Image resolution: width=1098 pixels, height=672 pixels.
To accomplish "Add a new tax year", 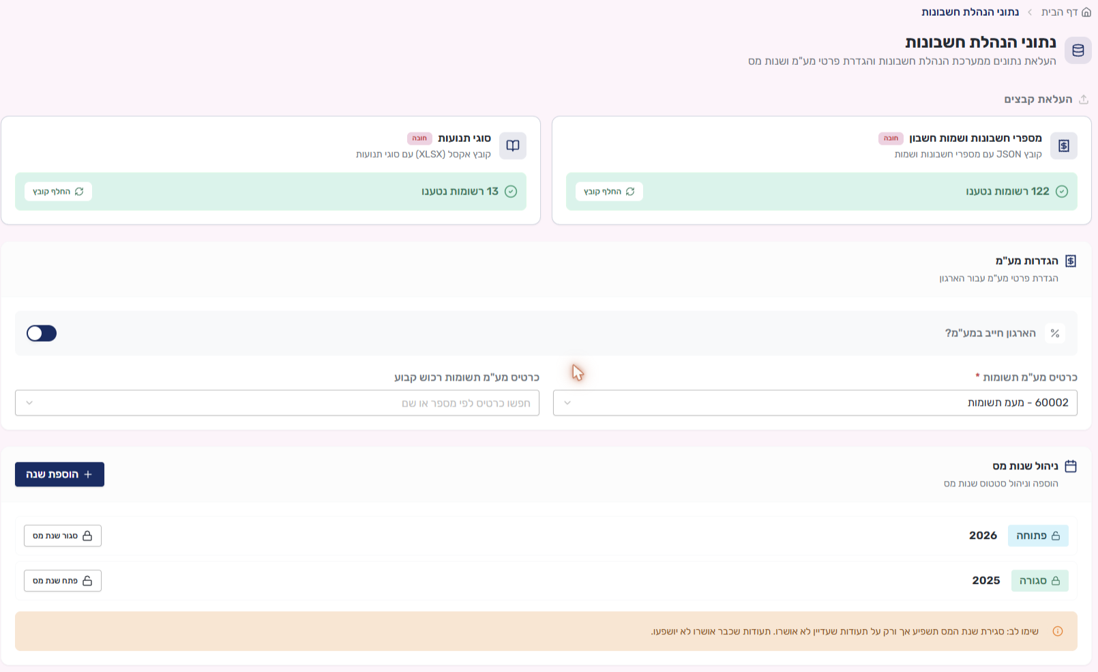I will pyautogui.click(x=59, y=474).
